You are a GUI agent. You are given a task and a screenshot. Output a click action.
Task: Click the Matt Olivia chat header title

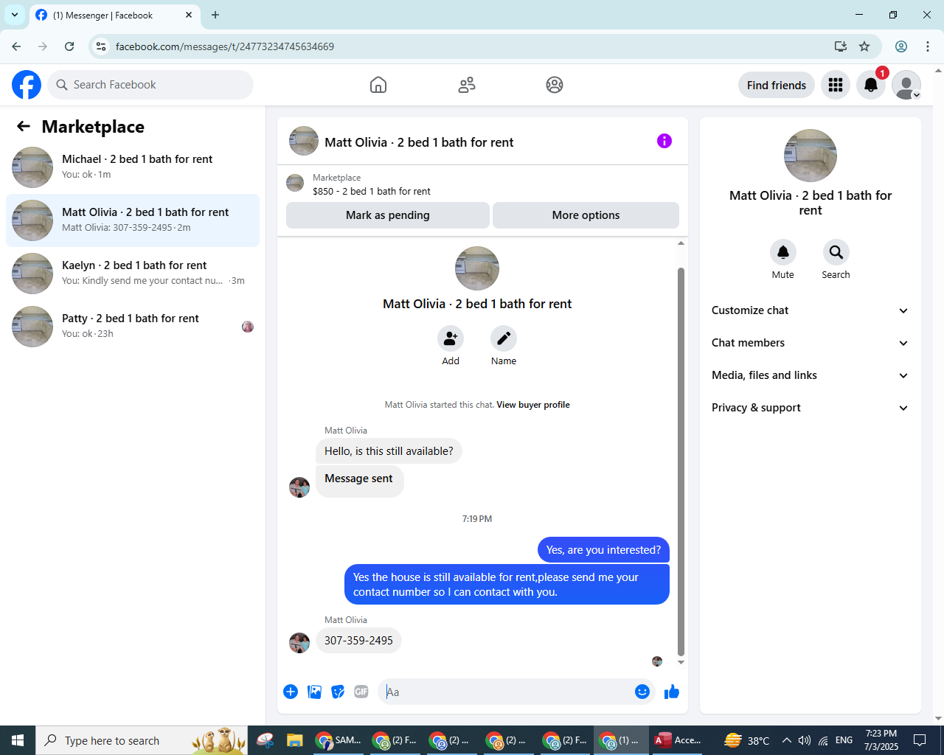(419, 142)
